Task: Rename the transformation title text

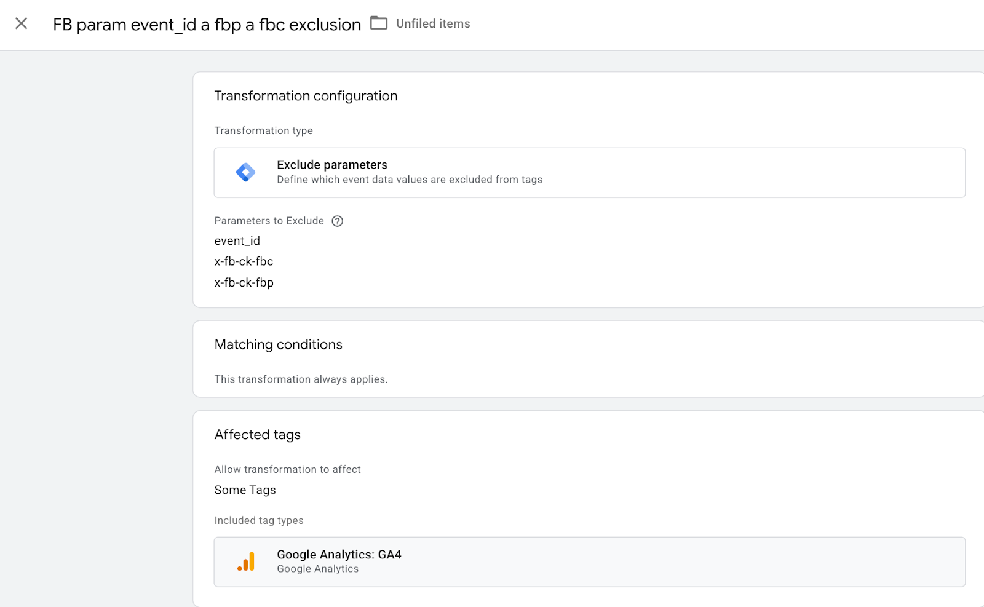Action: (x=207, y=25)
